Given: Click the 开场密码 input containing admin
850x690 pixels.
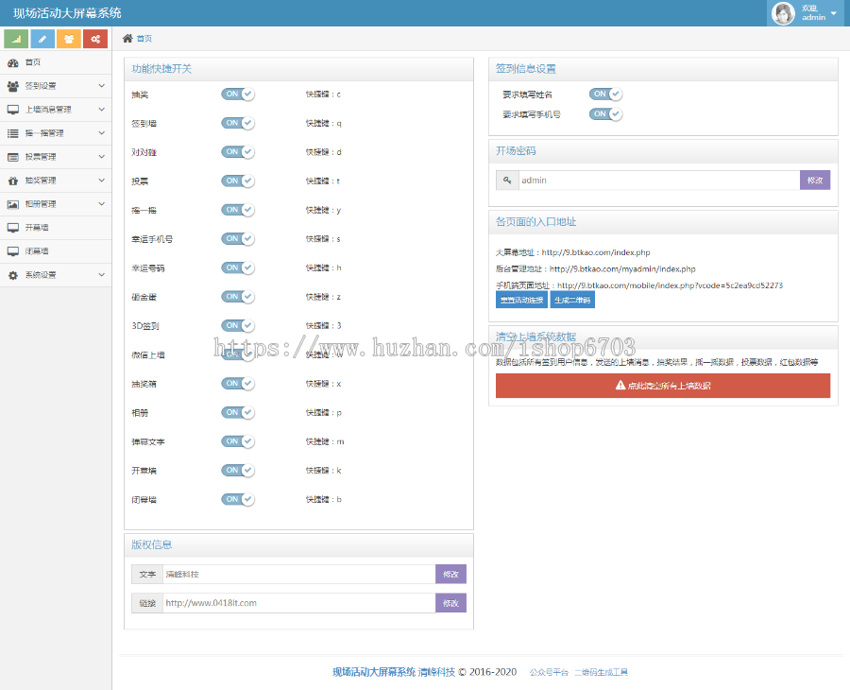Looking at the screenshot, I should (x=659, y=181).
